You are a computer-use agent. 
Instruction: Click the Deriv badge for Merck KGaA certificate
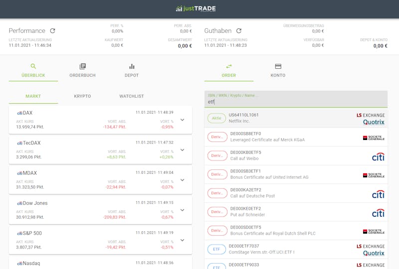[x=217, y=137]
